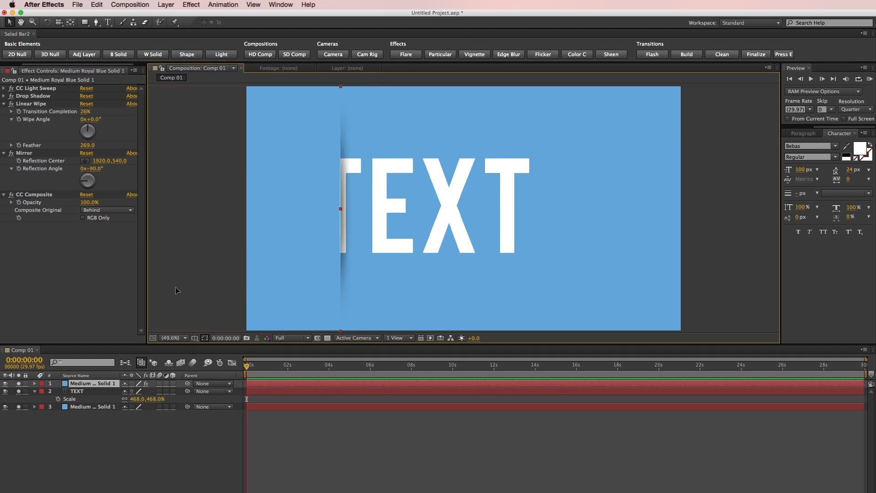Screen dimensions: 876x493
Task: Open the viewer resolution Full dropdown
Action: coord(292,338)
